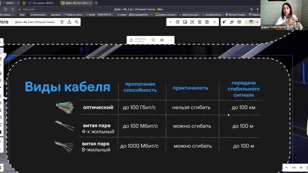The width and height of the screenshot is (308, 173).
Task: Click the до 1000 Мбит/с cell
Action: click(139, 146)
